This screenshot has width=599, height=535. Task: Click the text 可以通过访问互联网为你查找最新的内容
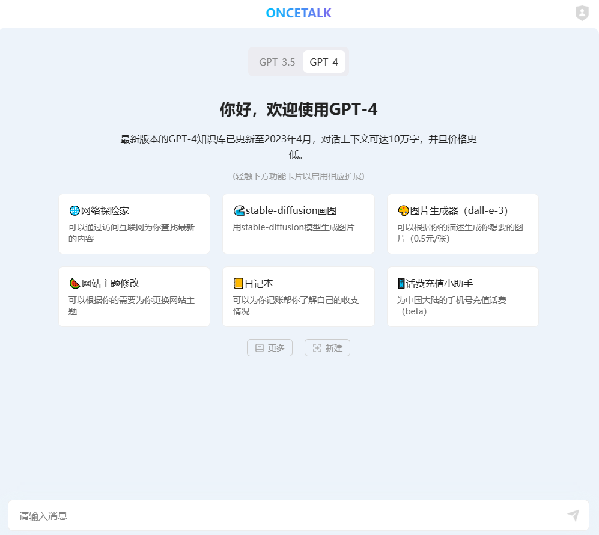[132, 233]
